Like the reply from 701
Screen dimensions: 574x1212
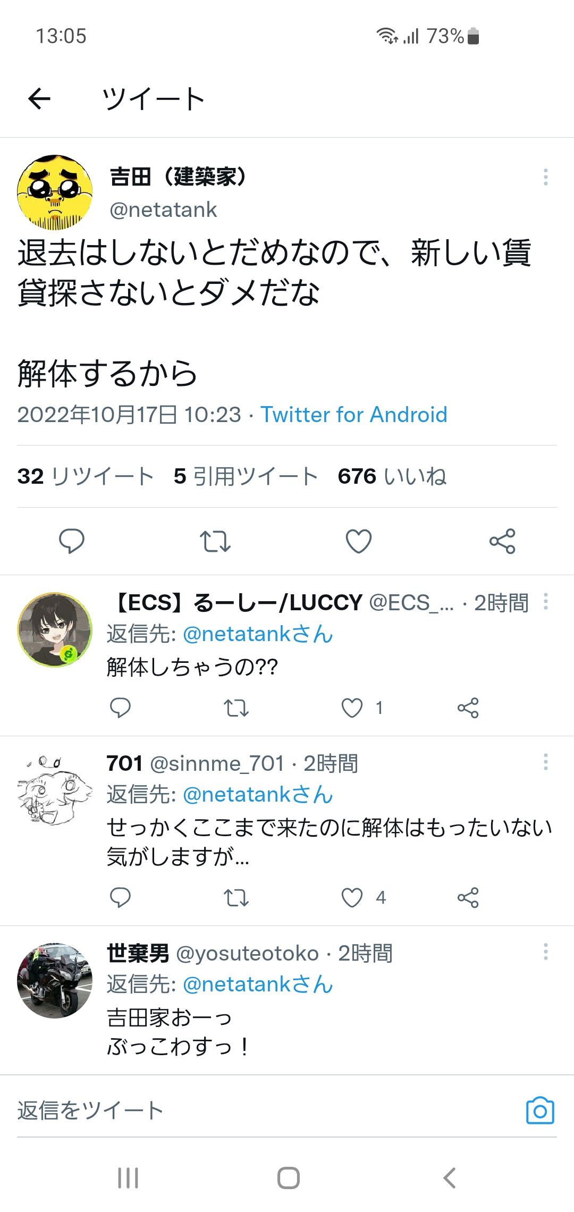(352, 898)
